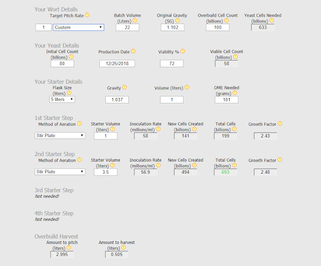Viewport: 321px width, 266px height.
Task: Click the help icon next to starter Gravity
Action: [124, 87]
